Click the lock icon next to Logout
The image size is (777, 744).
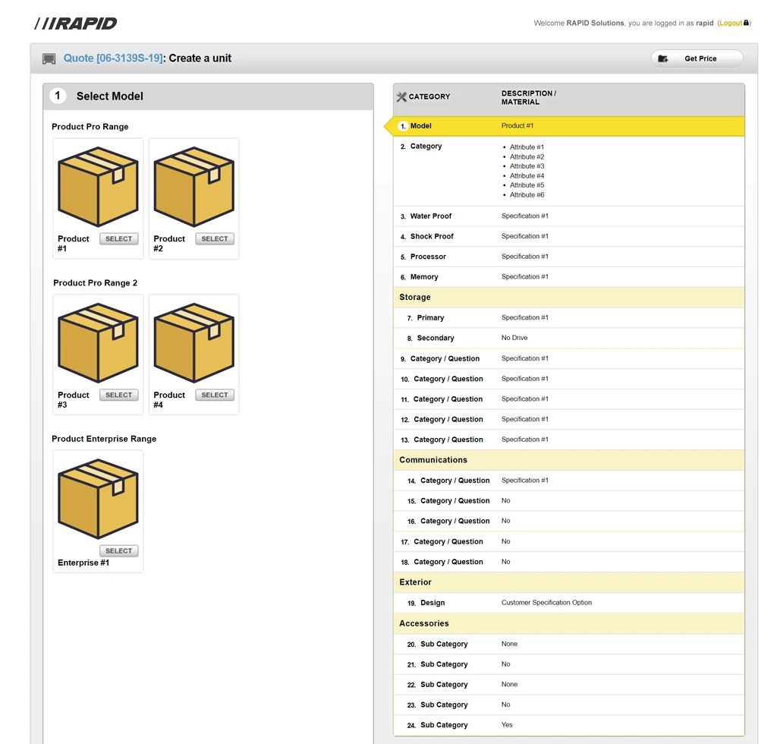(x=747, y=22)
